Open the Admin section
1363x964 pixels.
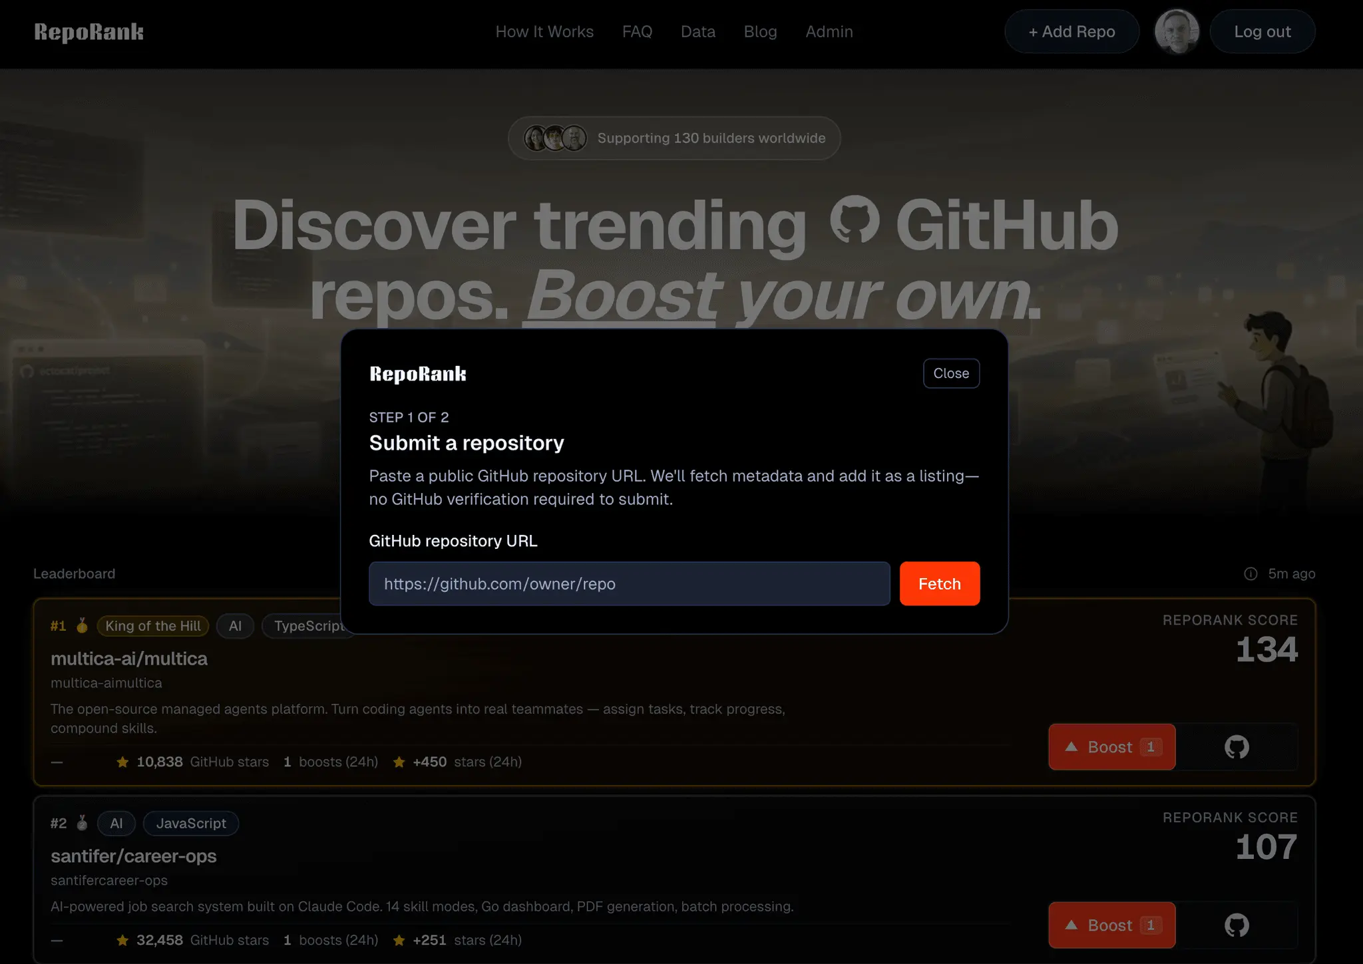829,31
